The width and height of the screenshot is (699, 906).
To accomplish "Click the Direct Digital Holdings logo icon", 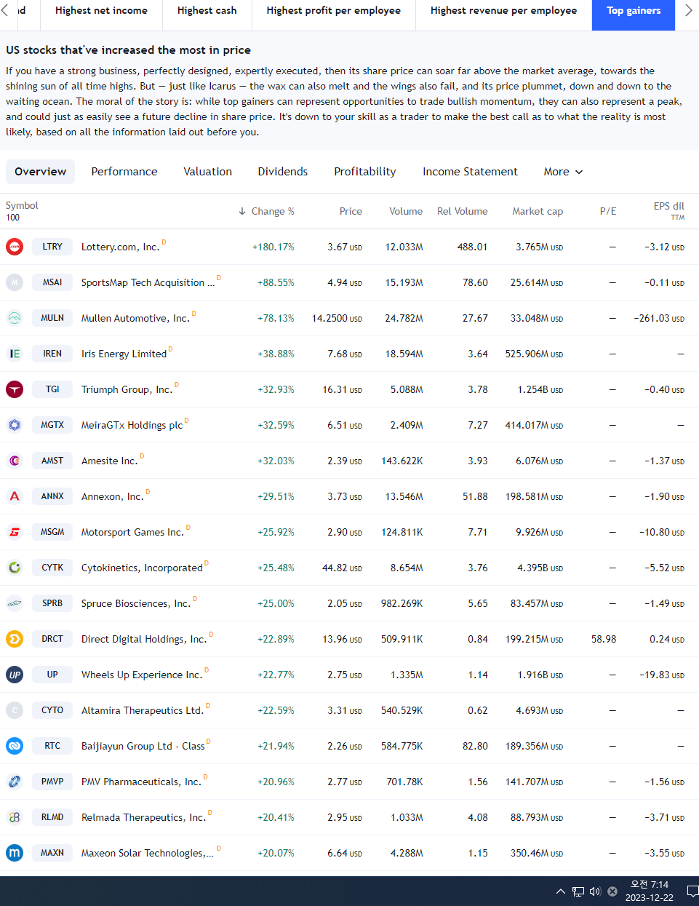I will click(x=15, y=639).
